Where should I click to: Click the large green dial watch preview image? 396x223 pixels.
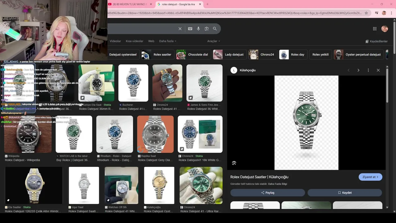click(306, 123)
